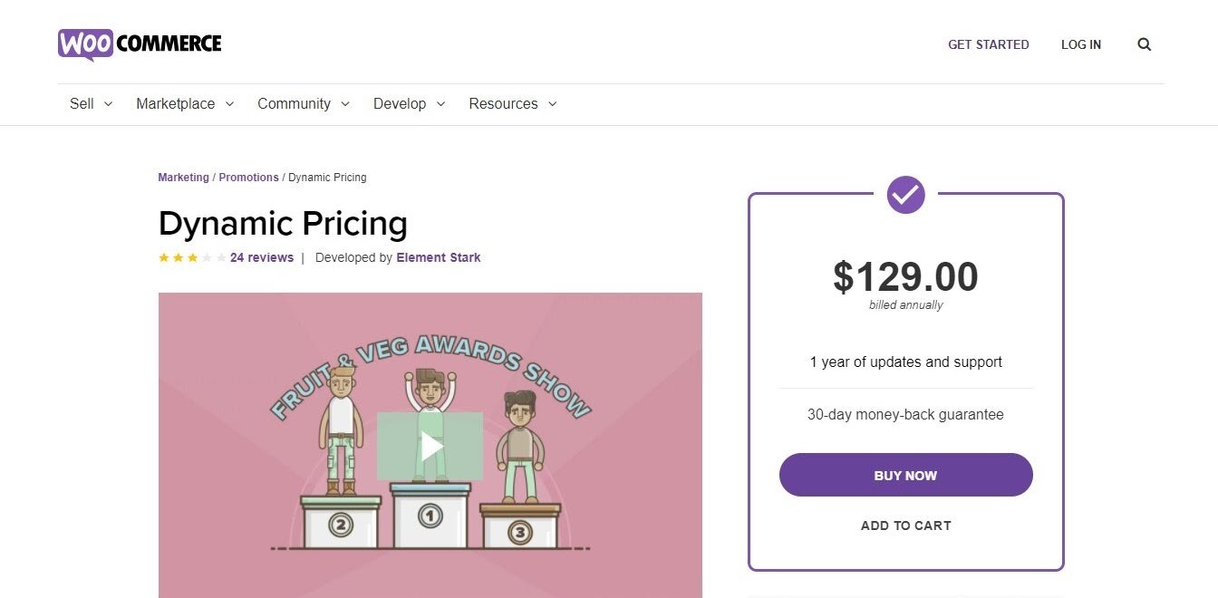
Task: Click the ADD TO CART link
Action: 905,526
